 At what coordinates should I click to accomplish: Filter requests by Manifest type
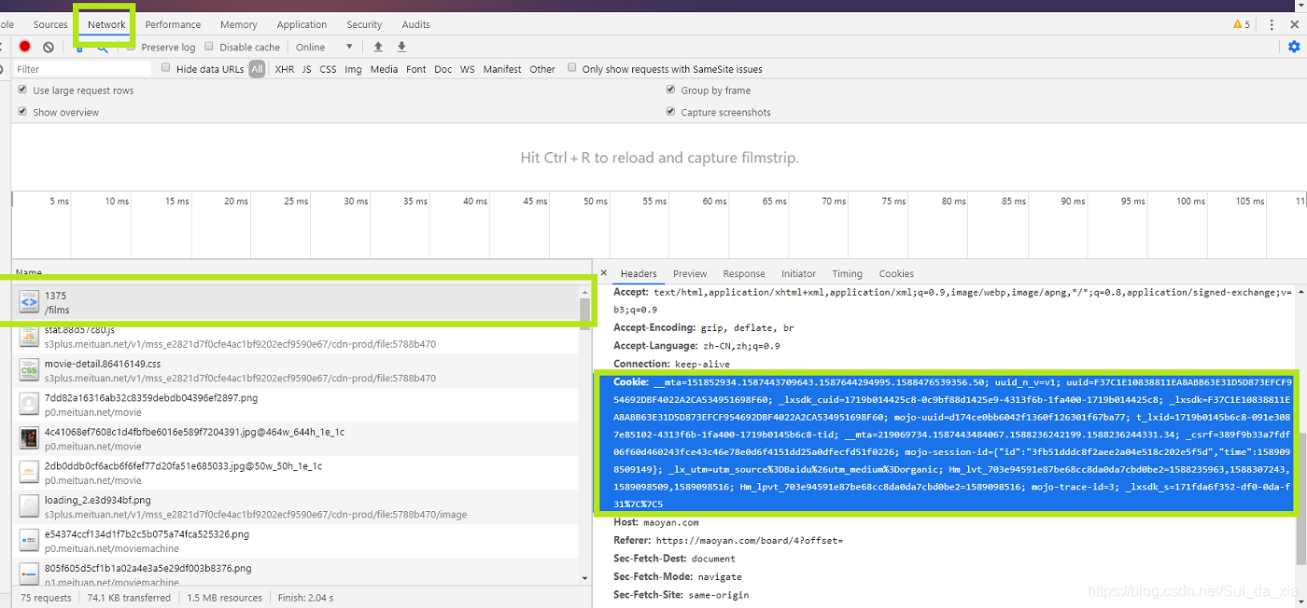tap(502, 69)
